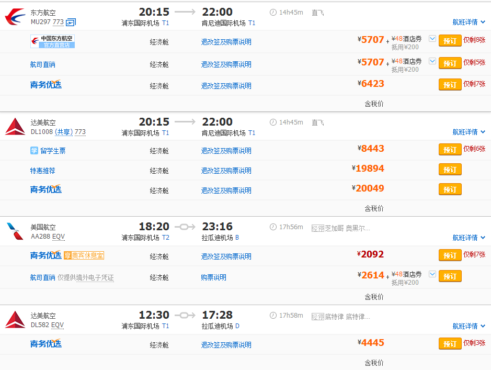Click the clock icon beside 17h56m duration
Image resolution: width=491 pixels, height=370 pixels.
(273, 227)
